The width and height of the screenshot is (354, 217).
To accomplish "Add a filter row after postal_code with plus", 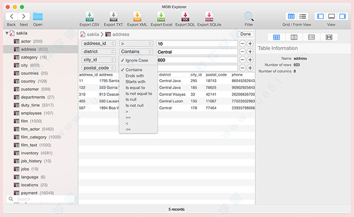I will (x=250, y=68).
